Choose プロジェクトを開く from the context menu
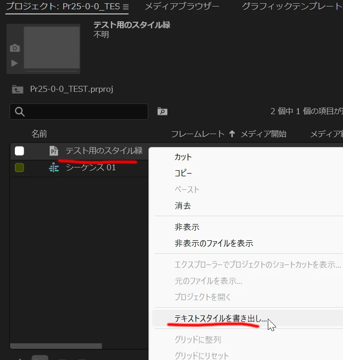Image resolution: width=343 pixels, height=360 pixels. 203,297
